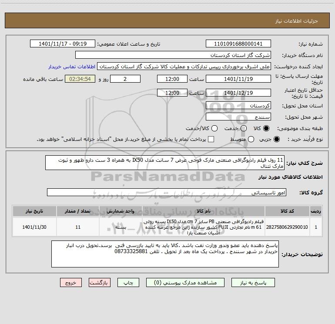
Task: Click the requester field علی اشرف برخورداری
Action: coord(184,66)
